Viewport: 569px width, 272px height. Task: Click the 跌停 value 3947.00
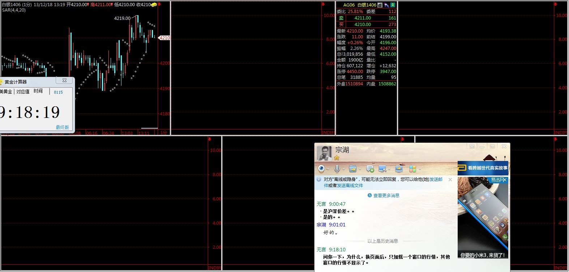pyautogui.click(x=388, y=71)
